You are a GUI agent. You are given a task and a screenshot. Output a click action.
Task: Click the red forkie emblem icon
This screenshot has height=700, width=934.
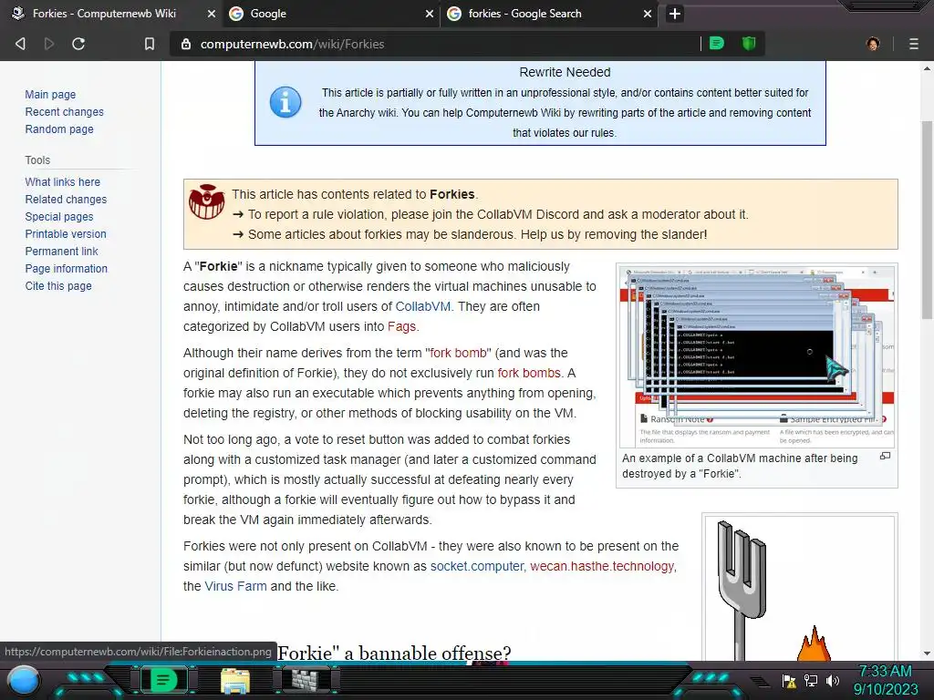tap(207, 201)
